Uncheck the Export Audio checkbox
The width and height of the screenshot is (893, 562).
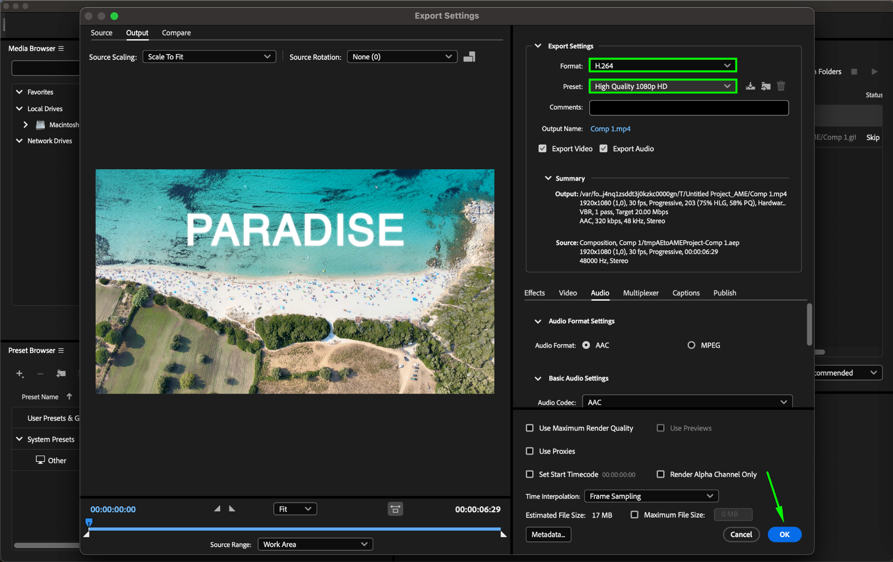pyautogui.click(x=603, y=148)
